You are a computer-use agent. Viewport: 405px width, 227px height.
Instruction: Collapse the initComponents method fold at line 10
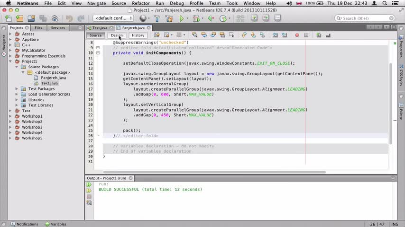98,53
